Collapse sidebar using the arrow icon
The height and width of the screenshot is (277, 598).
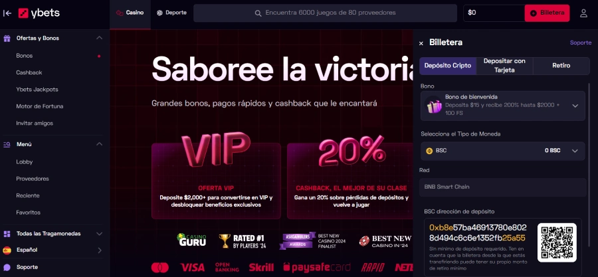pyautogui.click(x=7, y=13)
